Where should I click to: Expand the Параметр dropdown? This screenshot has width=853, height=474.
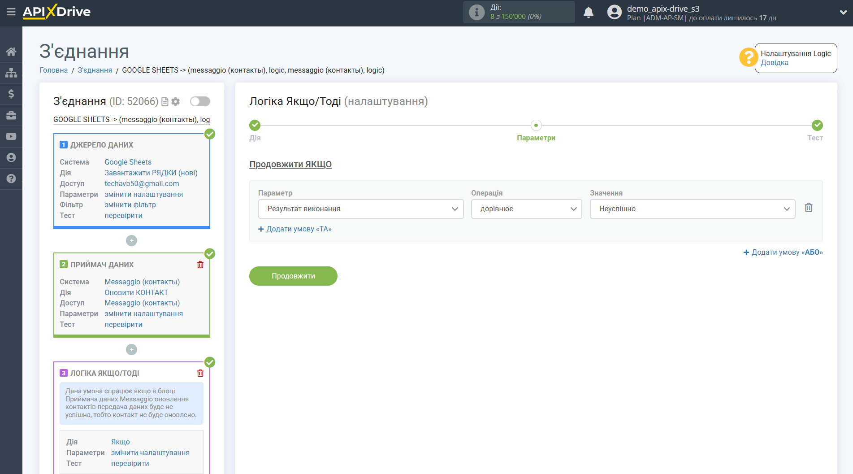pyautogui.click(x=360, y=209)
